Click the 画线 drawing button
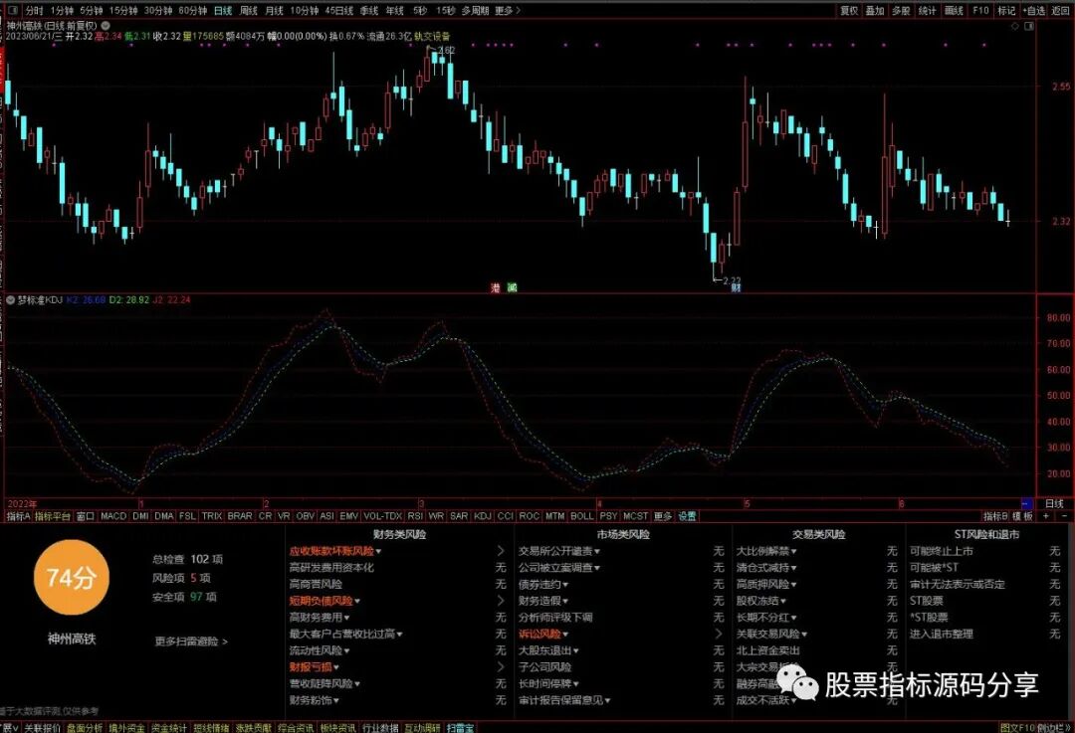Image resolution: width=1075 pixels, height=733 pixels. 954,10
